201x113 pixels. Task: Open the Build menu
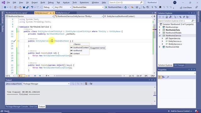(43, 3)
